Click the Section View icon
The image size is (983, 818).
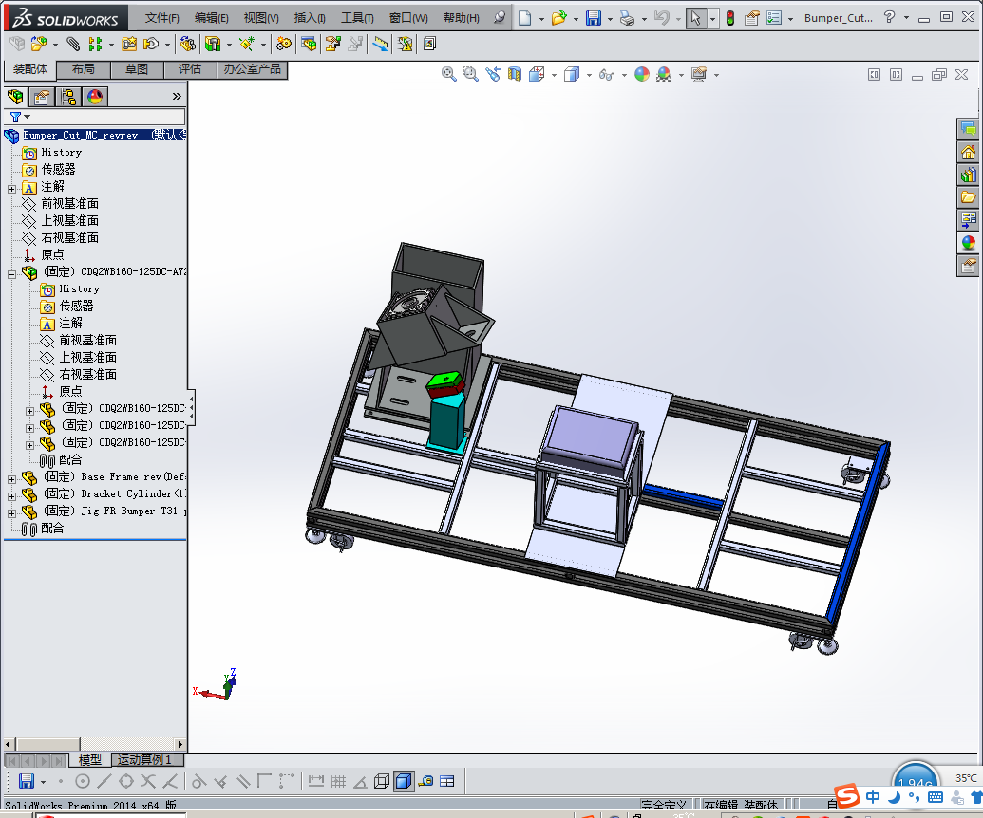pos(515,74)
